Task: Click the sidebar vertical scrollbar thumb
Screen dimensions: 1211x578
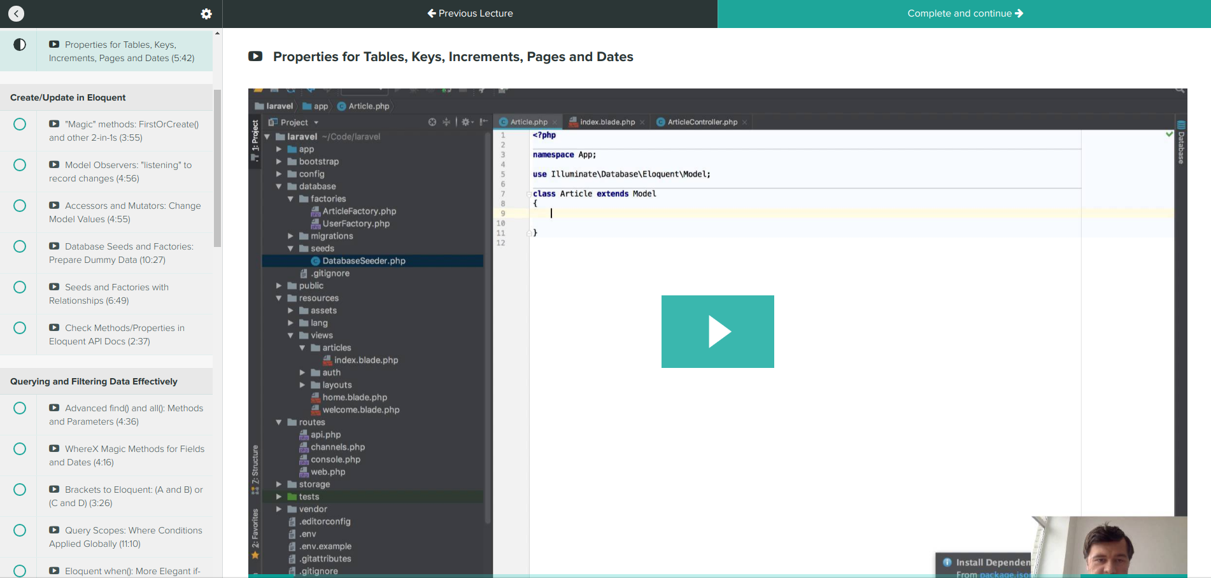Action: 217,168
